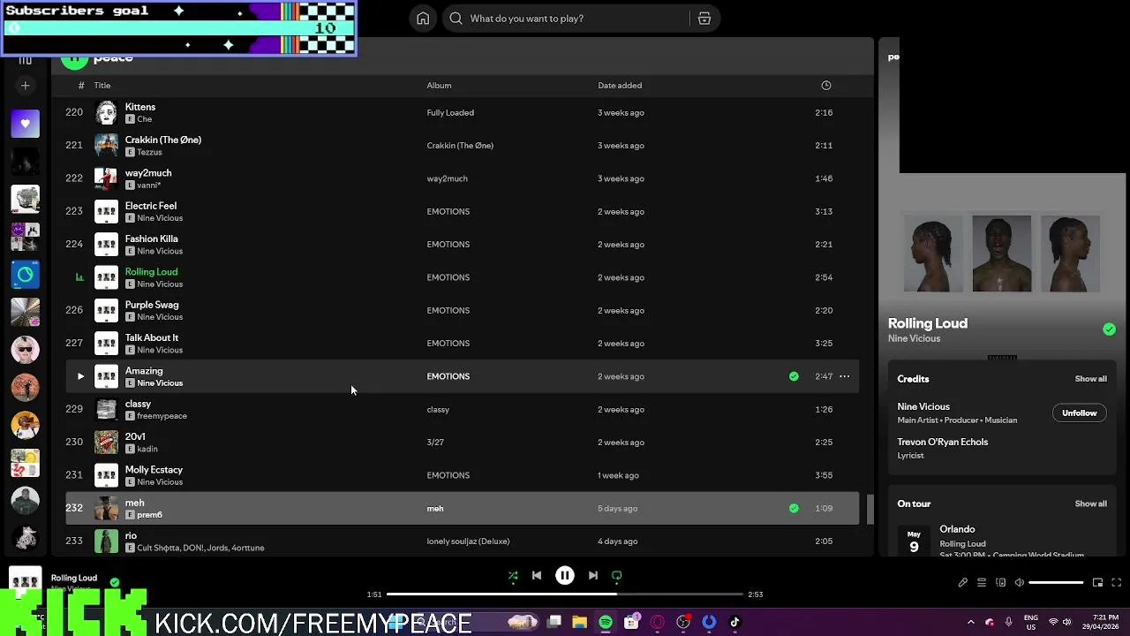Select the Molly Ecstacy track
The height and width of the screenshot is (636, 1130).
[462, 475]
